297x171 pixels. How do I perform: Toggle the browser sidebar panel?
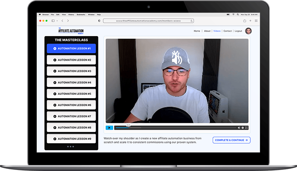(53, 21)
